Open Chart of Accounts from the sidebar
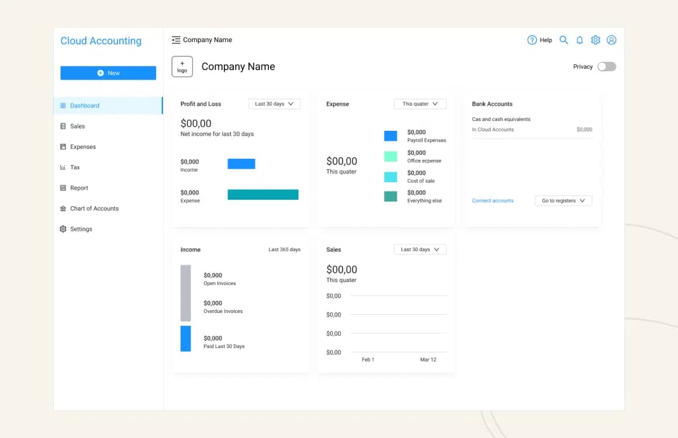This screenshot has width=678, height=438. tap(94, 208)
